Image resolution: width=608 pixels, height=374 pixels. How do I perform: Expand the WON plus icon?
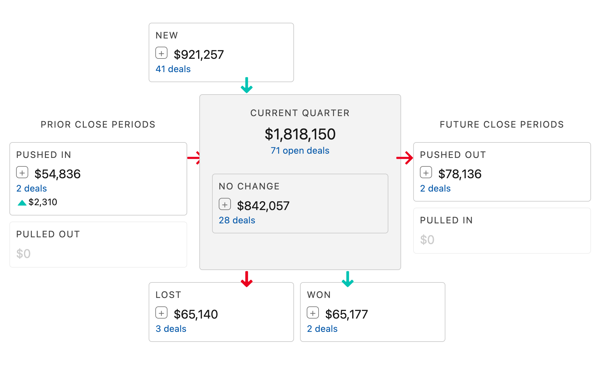coord(313,313)
